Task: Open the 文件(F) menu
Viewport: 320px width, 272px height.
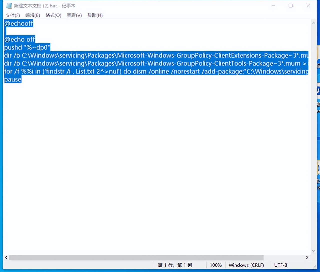Action: [x=12, y=15]
